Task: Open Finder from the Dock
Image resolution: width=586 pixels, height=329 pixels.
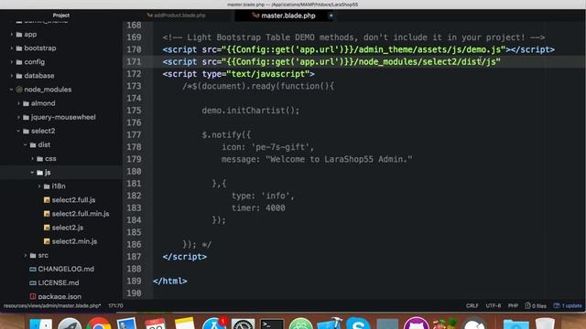Action: tap(40, 324)
